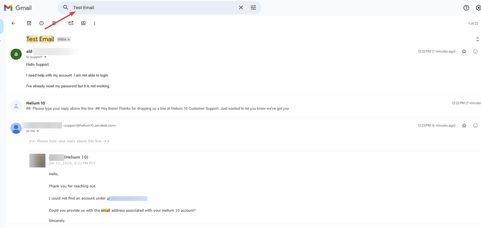Clear the search with the X button
Image resolution: width=481 pixels, height=228 pixels.
click(241, 8)
